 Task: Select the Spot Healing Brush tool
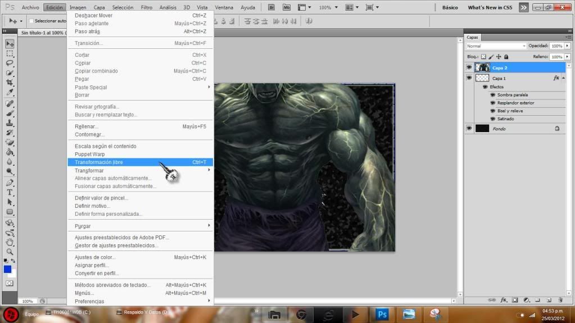pyautogui.click(x=10, y=104)
